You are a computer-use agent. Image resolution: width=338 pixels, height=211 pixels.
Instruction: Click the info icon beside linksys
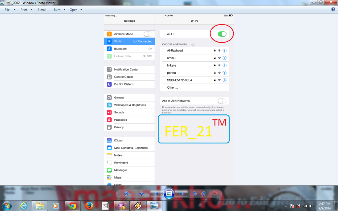pos(225,65)
